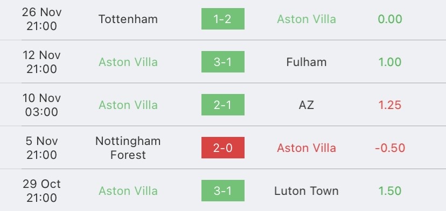The height and width of the screenshot is (211, 446).
Task: Select the AZ team name
Action: point(306,105)
